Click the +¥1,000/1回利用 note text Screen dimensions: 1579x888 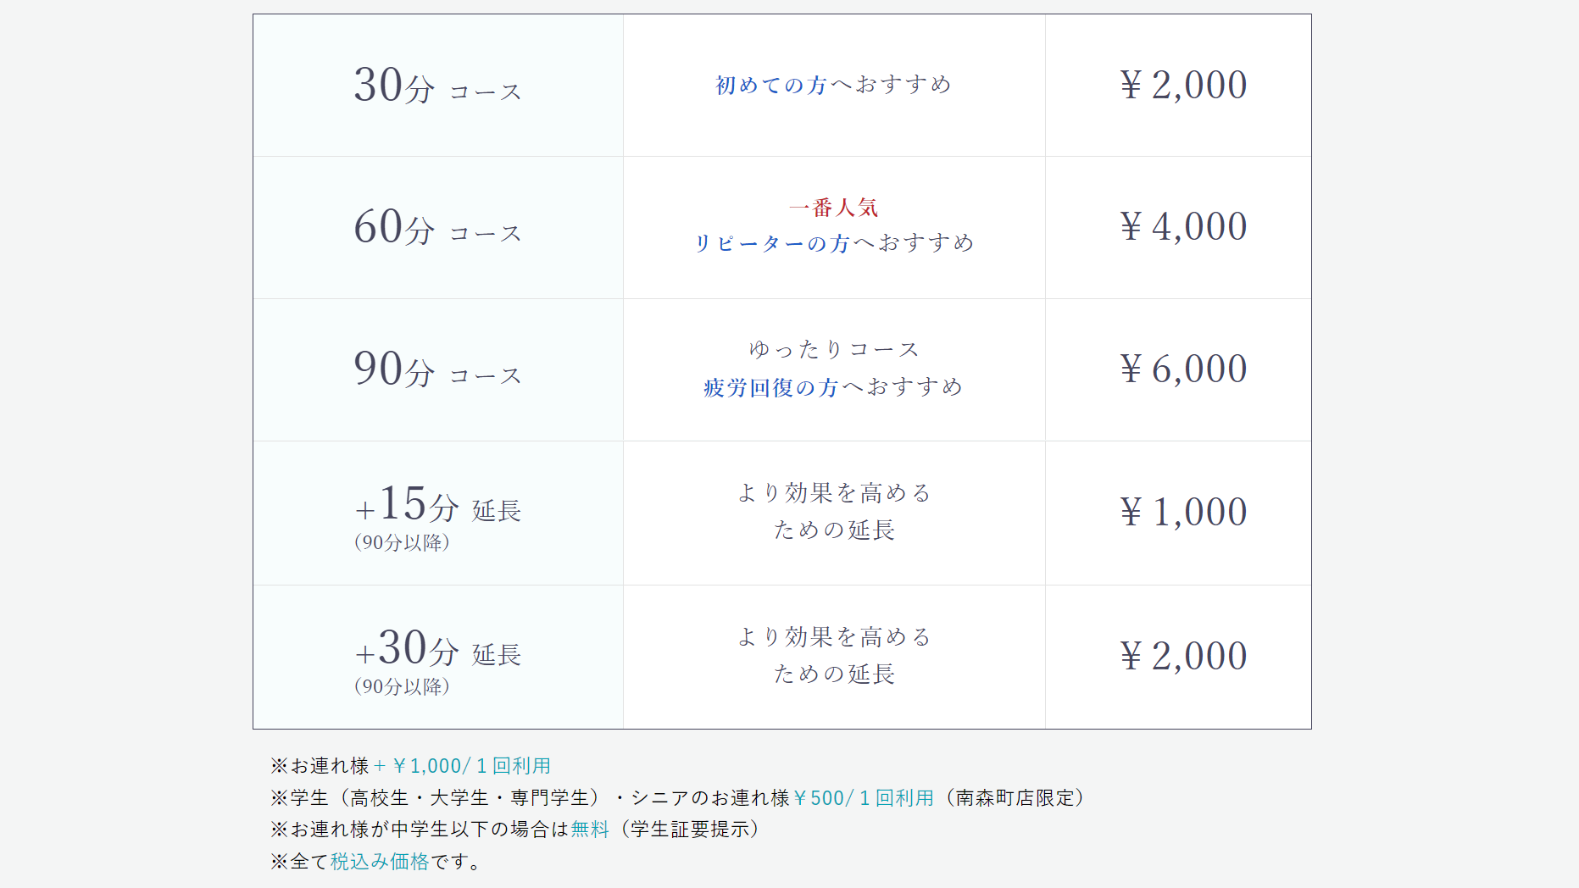463,766
